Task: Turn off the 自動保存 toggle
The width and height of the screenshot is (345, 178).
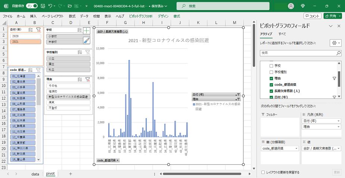Action: [31, 6]
